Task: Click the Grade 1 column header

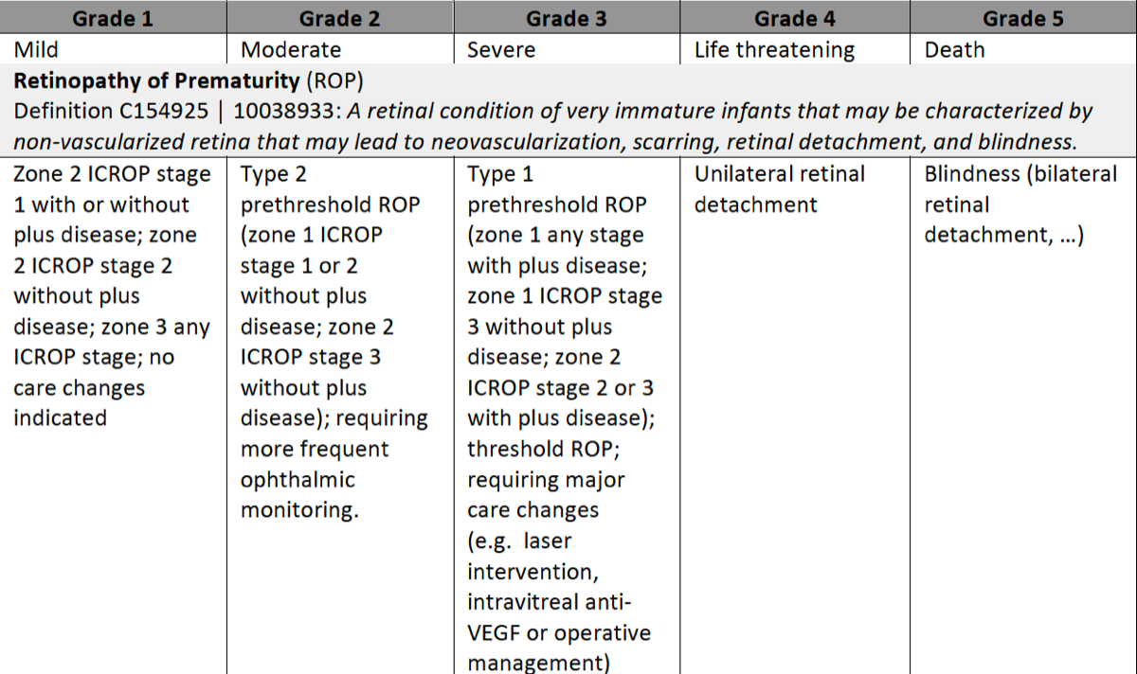Action: click(113, 18)
